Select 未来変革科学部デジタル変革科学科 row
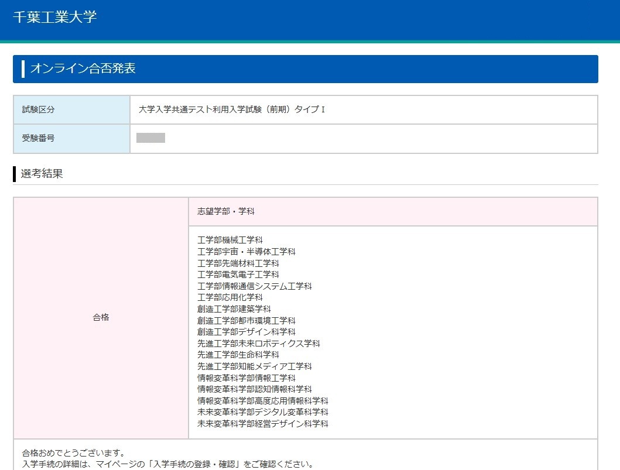620x470 pixels. coord(262,412)
